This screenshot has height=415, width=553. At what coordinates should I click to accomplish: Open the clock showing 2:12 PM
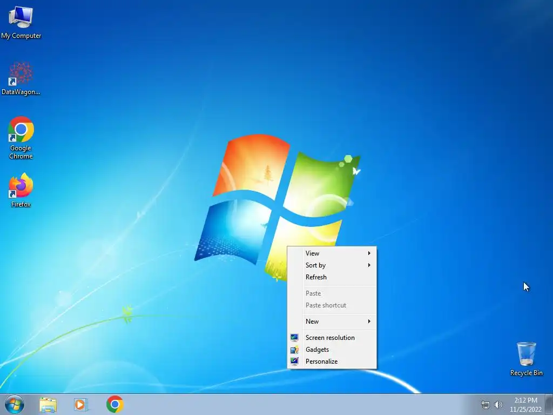coord(525,400)
